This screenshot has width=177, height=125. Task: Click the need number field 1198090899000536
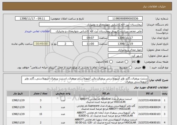(x=125, y=18)
